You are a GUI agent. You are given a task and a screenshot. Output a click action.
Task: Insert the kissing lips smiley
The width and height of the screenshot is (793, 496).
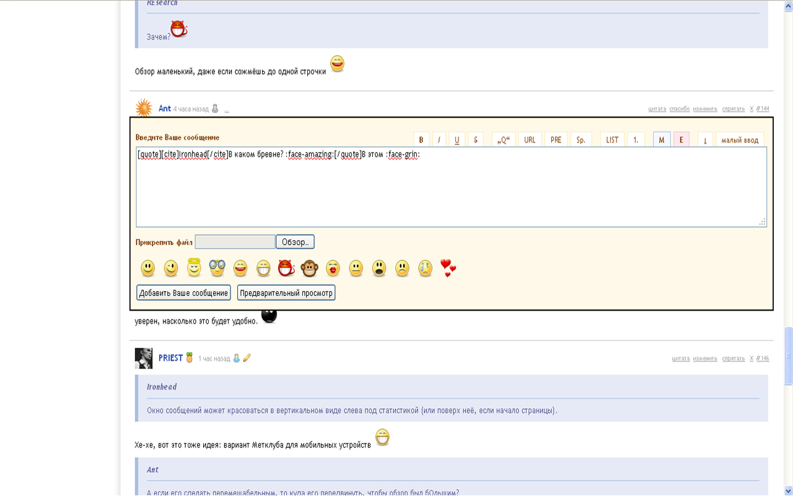point(333,268)
